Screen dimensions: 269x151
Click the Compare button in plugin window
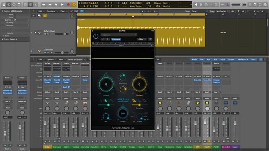click(116, 39)
